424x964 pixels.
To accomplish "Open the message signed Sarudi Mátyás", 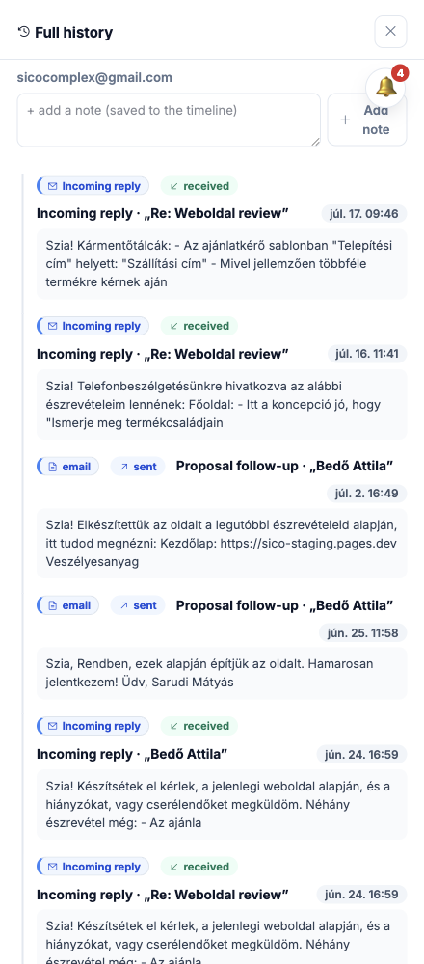I will 222,673.
